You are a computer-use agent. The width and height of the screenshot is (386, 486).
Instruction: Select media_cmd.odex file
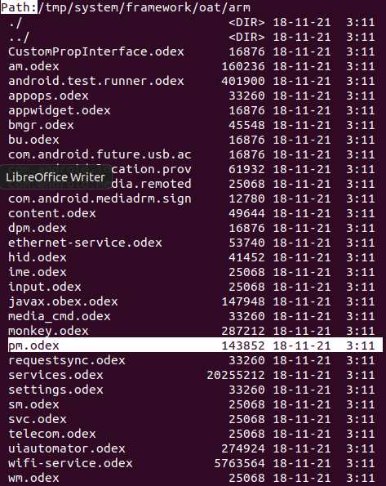click(195, 316)
